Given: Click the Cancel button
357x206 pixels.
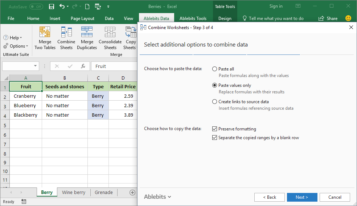Looking at the screenshot, I should point(335,197).
